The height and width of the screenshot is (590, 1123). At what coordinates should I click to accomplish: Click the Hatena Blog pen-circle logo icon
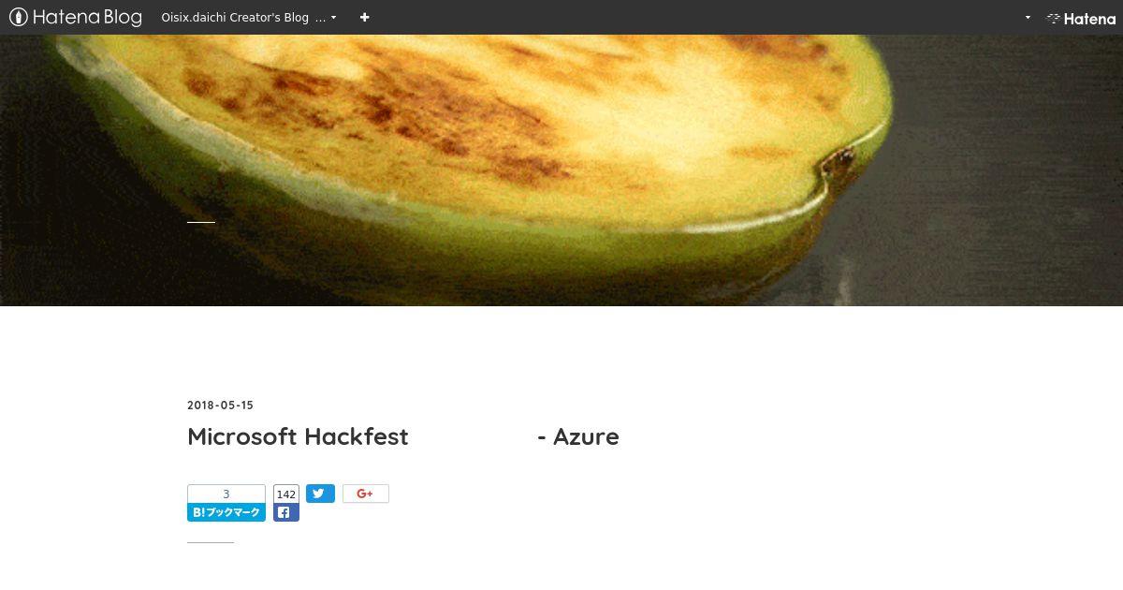coord(19,17)
